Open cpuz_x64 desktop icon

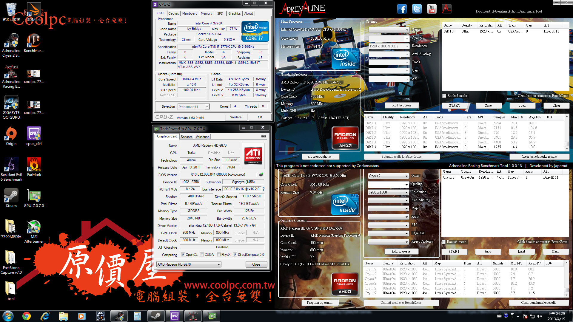pos(34,136)
